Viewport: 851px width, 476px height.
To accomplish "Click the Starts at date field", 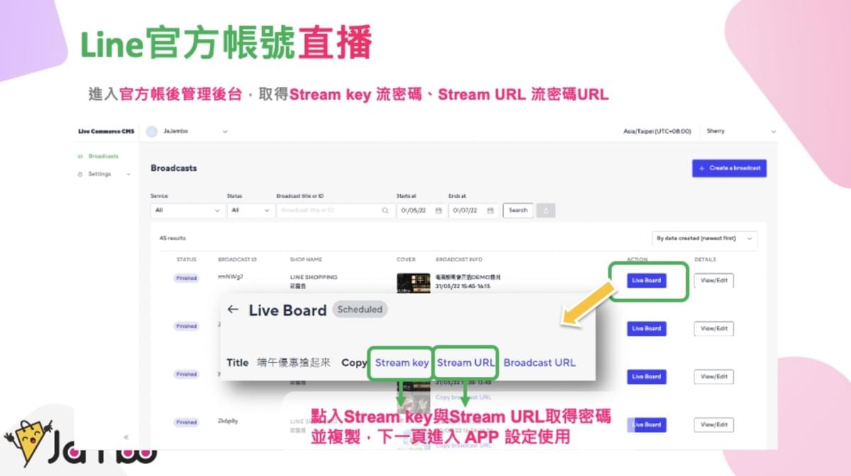I will [421, 210].
